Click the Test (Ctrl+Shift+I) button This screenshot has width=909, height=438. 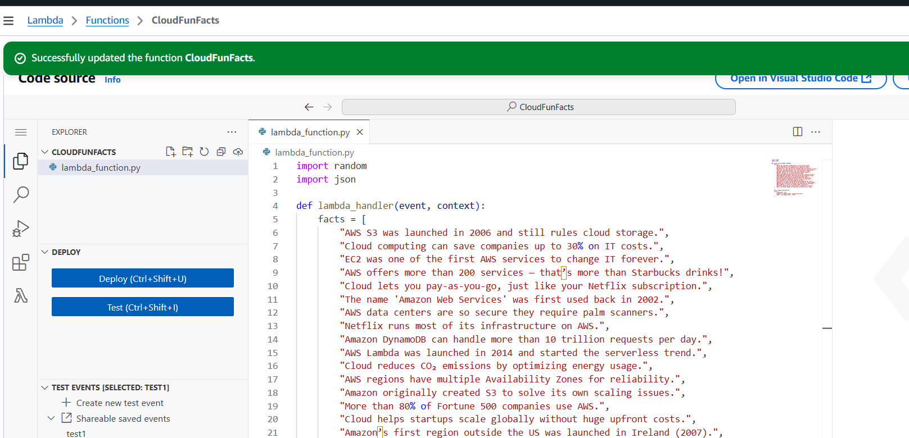(x=143, y=307)
